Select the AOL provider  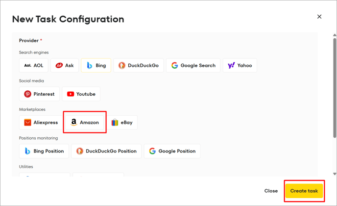tap(33, 65)
